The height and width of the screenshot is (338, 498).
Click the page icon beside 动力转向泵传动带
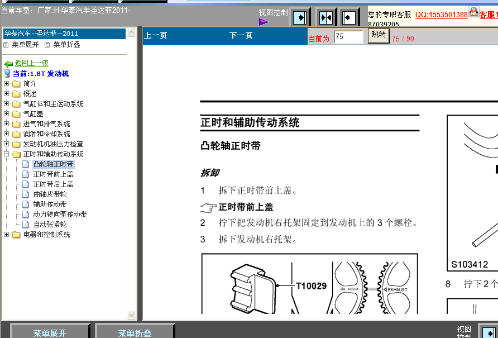26,215
